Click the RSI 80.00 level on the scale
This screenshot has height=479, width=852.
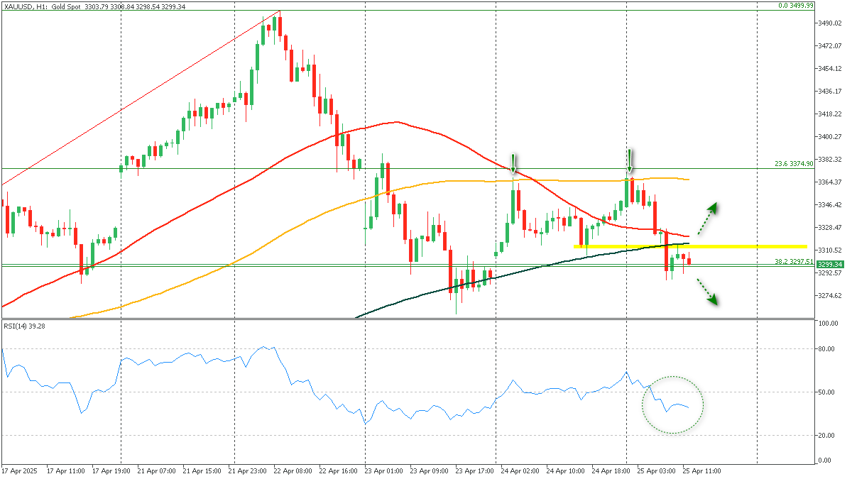[826, 349]
